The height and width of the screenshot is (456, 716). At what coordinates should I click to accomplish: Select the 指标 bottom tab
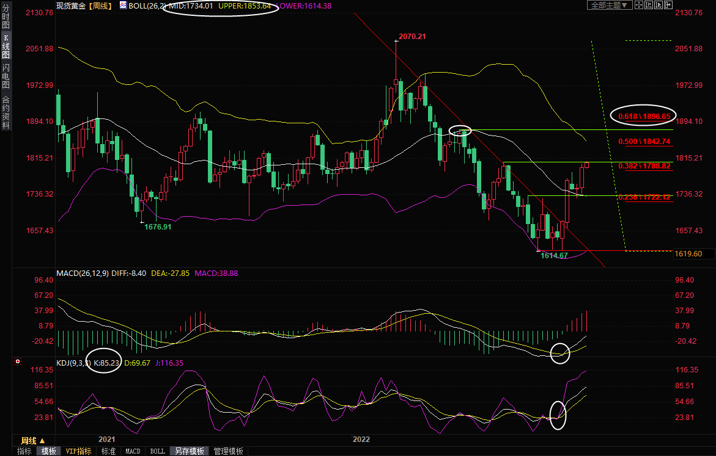(x=24, y=451)
